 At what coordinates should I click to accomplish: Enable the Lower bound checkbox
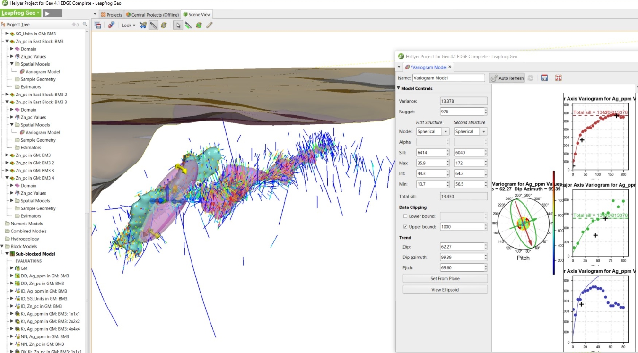point(405,216)
